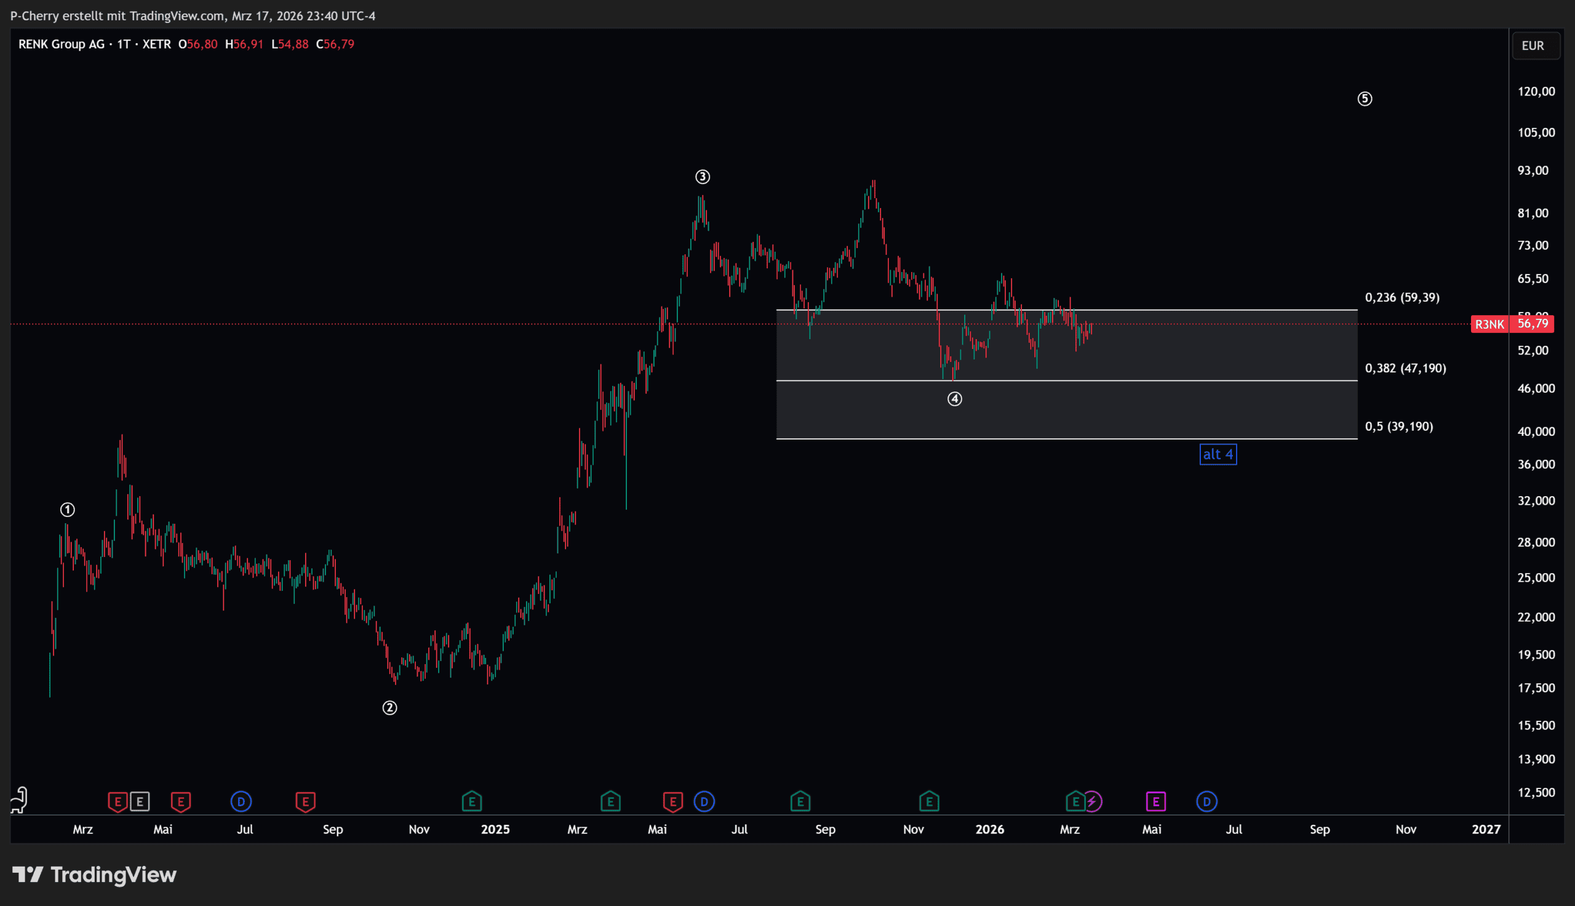Click the circled 4 wave label
Screen dimensions: 1575x906
click(x=954, y=399)
